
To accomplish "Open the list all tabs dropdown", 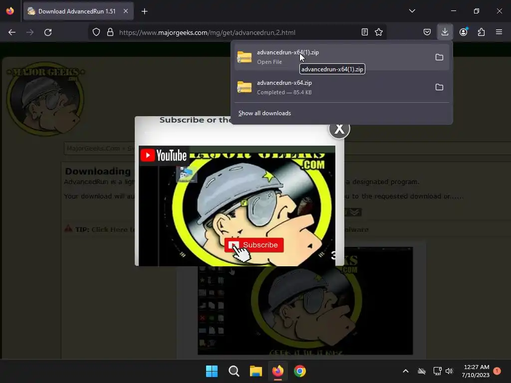I will (x=412, y=11).
